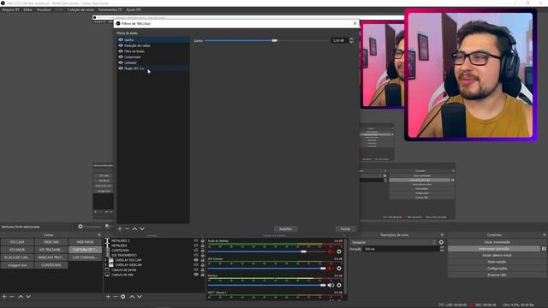This screenshot has width=548, height=308.
Task: Step the transition Duração spinner
Action: pyautogui.click(x=442, y=249)
